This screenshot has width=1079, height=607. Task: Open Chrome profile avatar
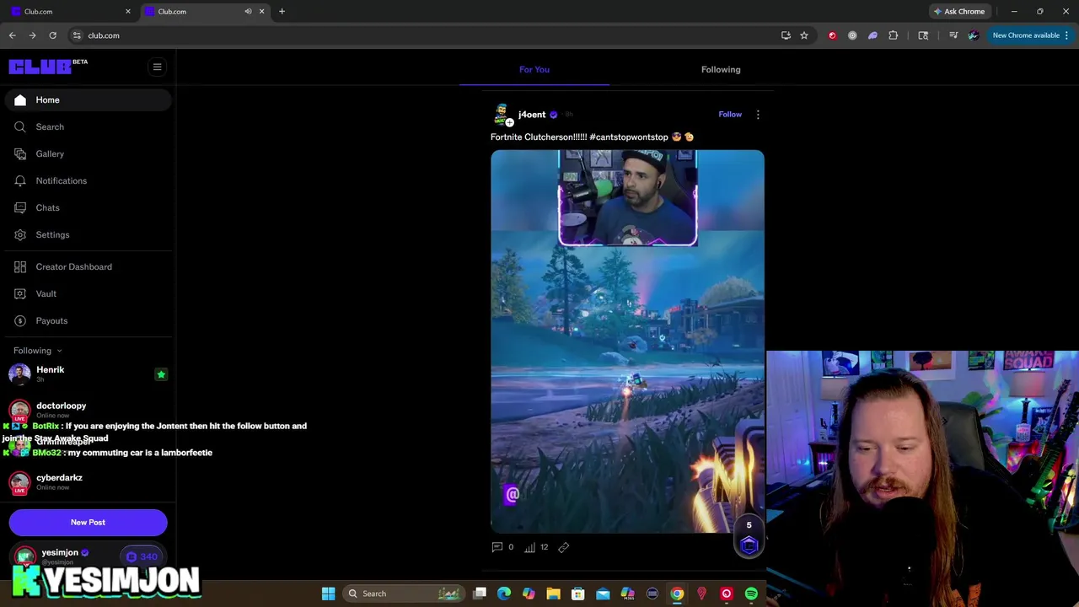(974, 35)
